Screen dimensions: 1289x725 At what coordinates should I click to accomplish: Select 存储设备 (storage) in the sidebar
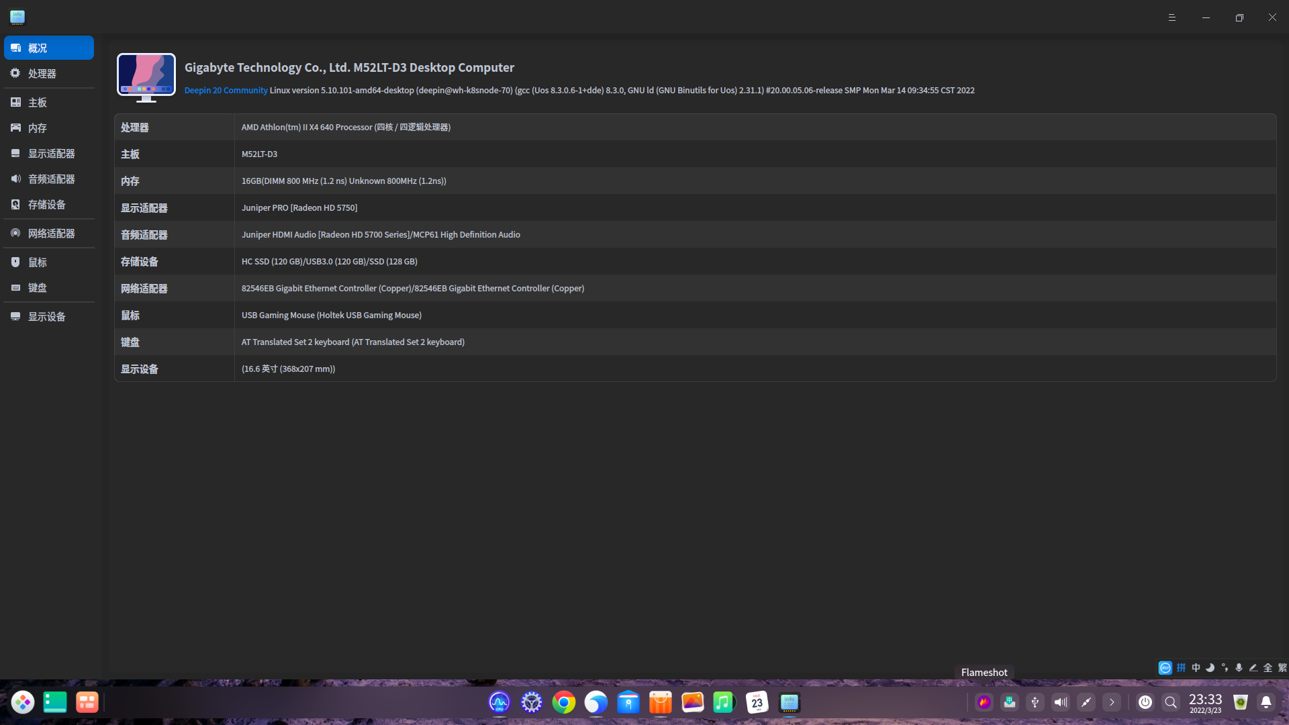(46, 205)
